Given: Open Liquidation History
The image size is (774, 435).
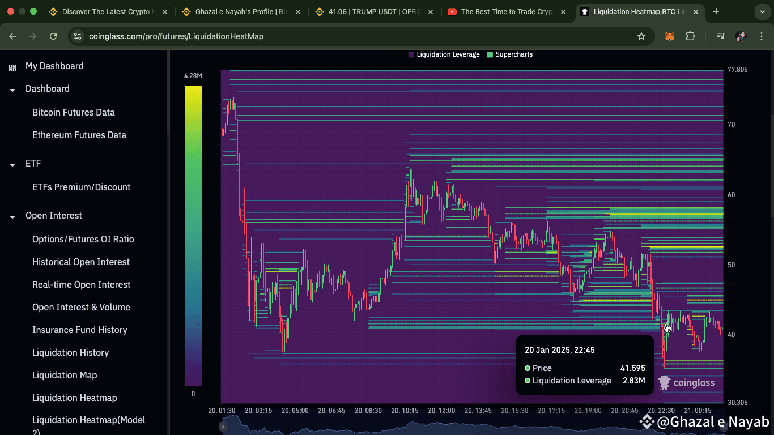Looking at the screenshot, I should [70, 352].
